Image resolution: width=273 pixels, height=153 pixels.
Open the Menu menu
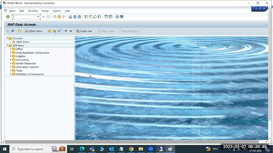(13, 11)
